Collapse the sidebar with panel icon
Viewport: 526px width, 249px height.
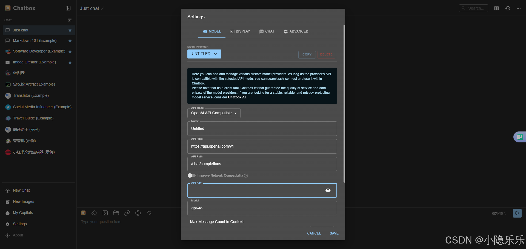pos(68,8)
